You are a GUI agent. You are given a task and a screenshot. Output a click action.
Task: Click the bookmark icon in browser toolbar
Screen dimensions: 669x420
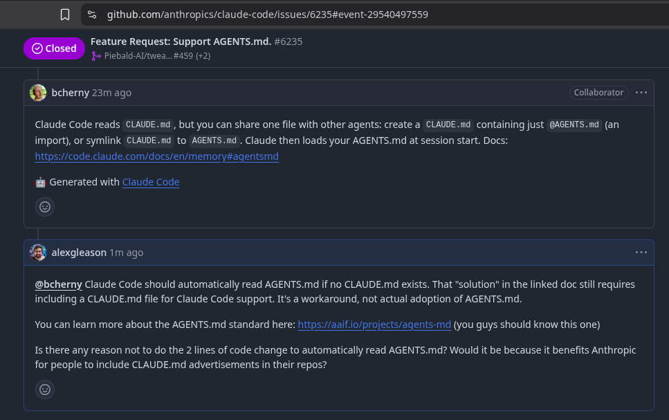[65, 15]
